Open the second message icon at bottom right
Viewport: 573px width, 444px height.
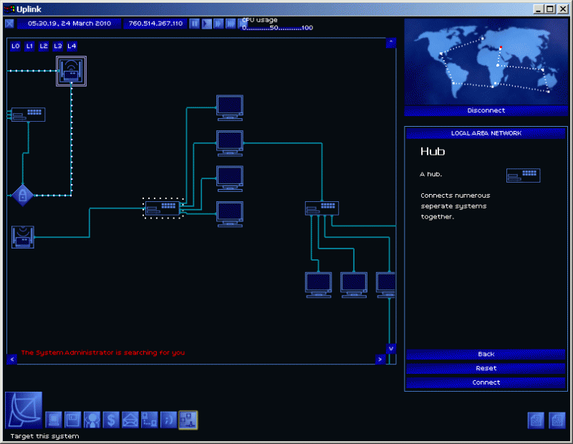coord(557,420)
